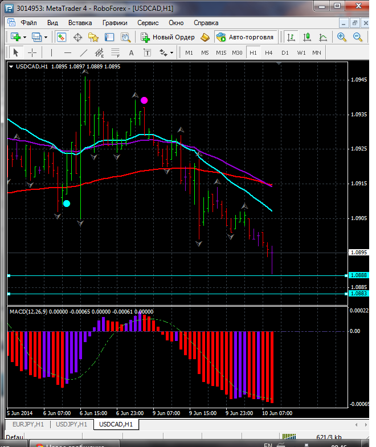Click the 1.0888 price level line label
The image size is (376, 447).
tap(358, 275)
